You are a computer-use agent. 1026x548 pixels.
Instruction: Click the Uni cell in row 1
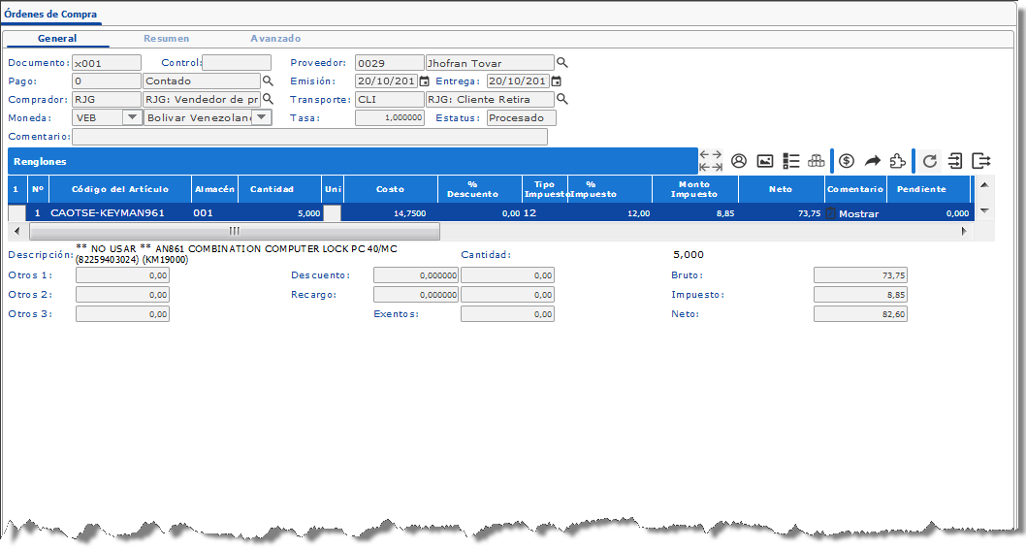333,213
